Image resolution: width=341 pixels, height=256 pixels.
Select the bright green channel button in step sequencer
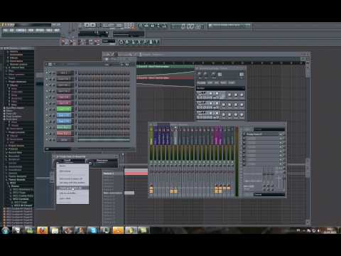(x=64, y=110)
